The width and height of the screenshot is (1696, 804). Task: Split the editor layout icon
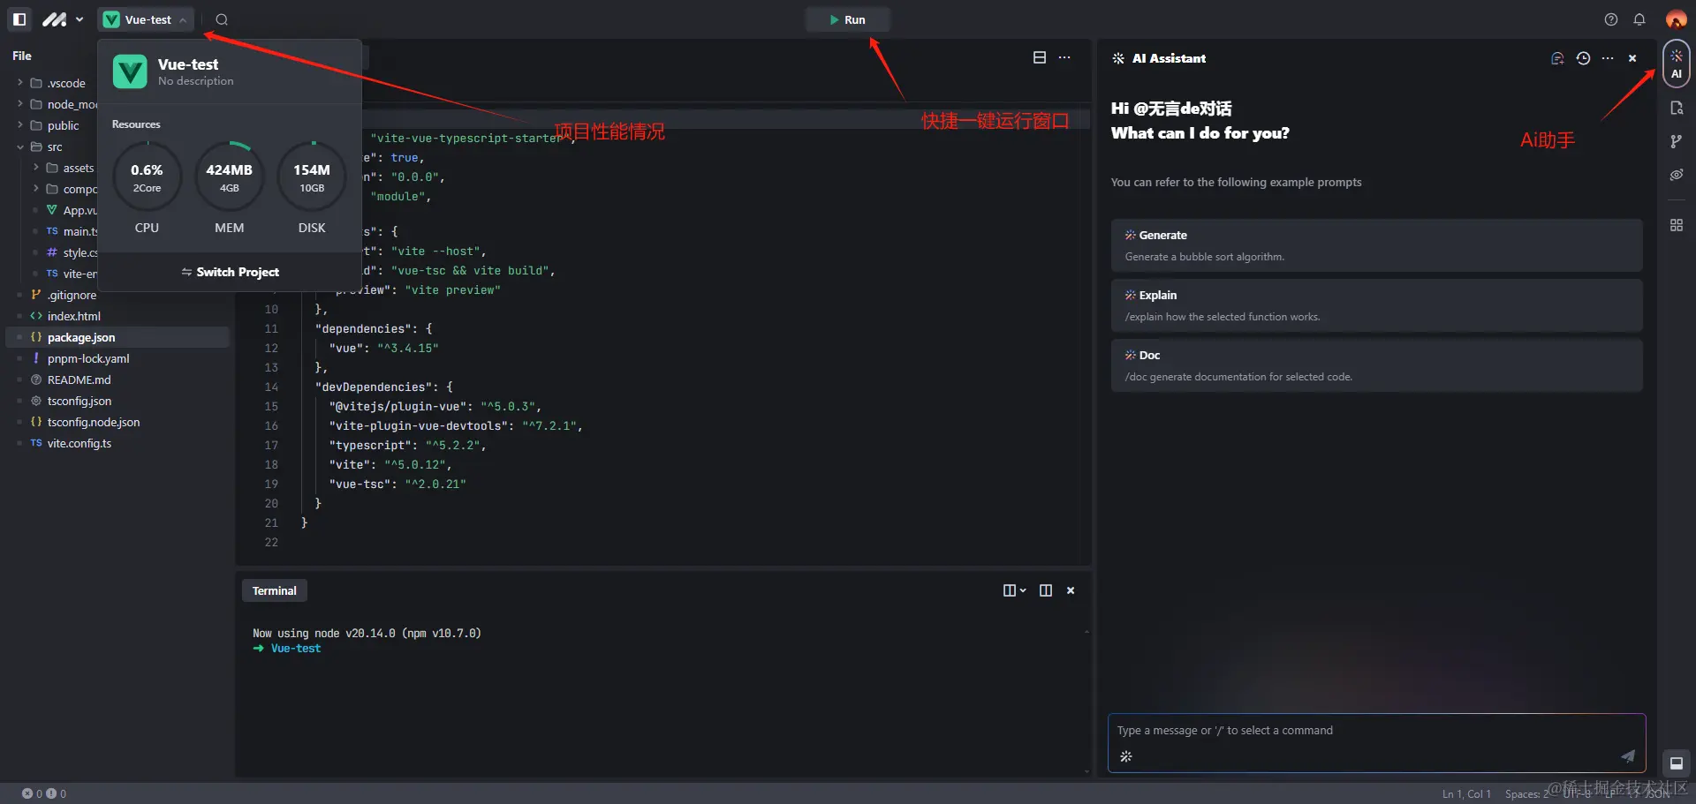(1040, 57)
